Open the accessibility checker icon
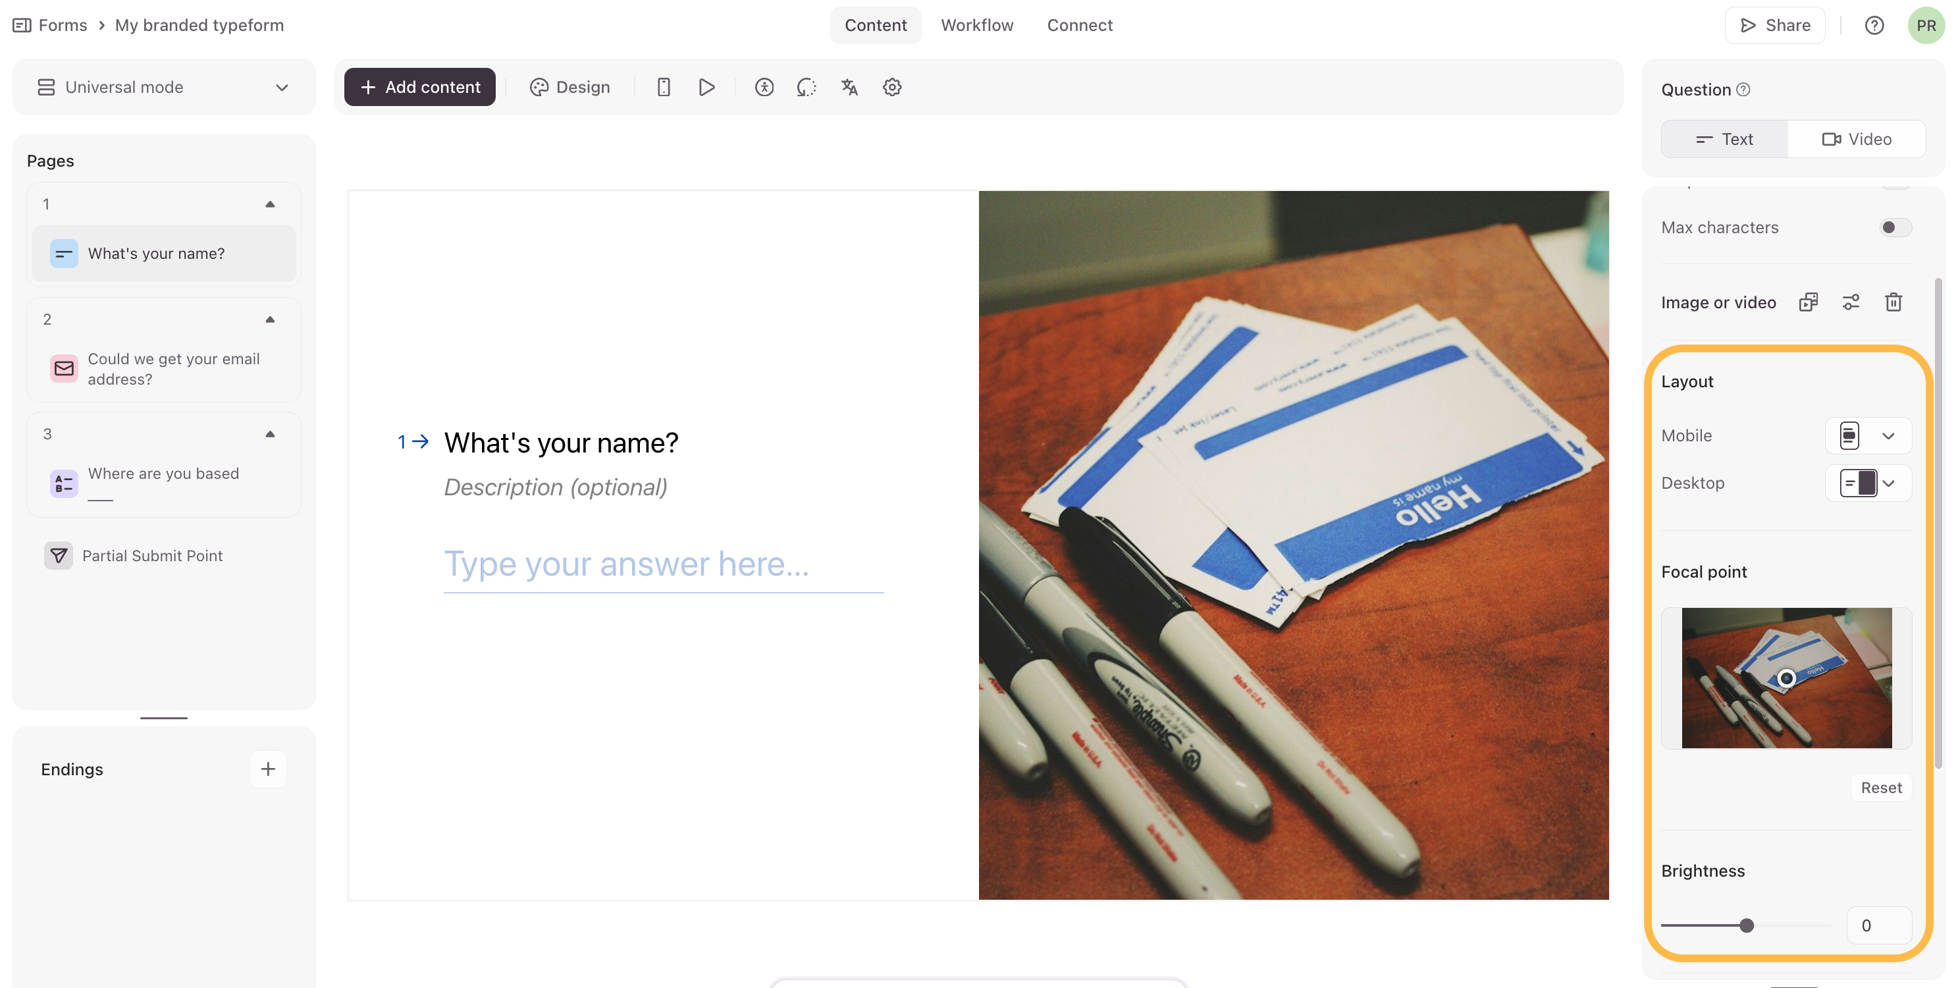 click(x=764, y=87)
